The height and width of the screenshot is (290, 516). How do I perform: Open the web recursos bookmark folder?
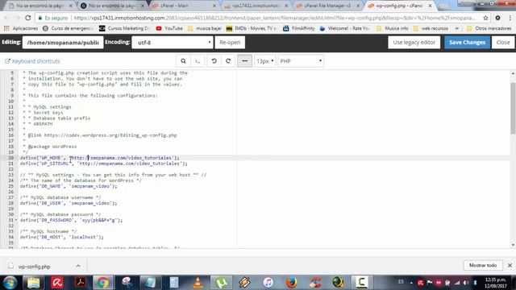coord(431,28)
